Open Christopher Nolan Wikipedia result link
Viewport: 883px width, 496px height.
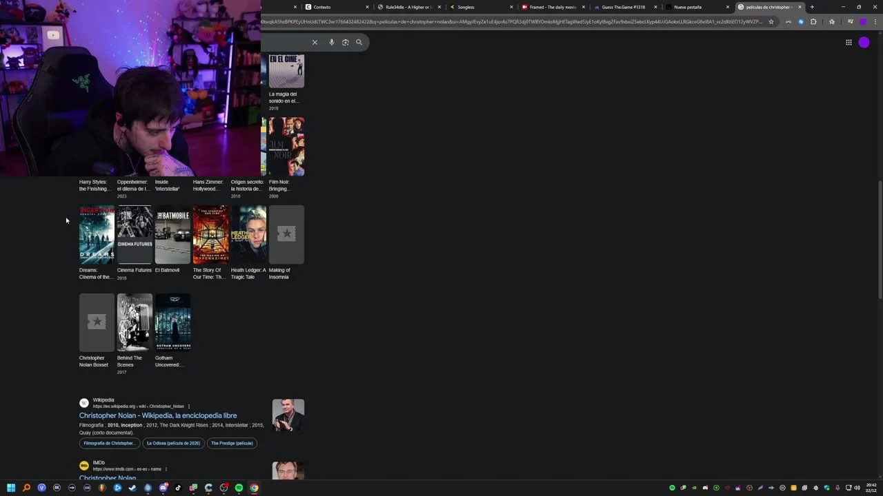pyautogui.click(x=158, y=415)
